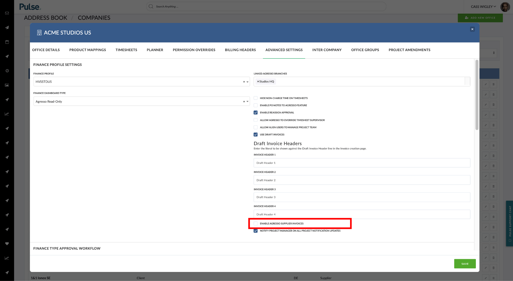
Task: Open the mail icon in the sidebar
Action: click(7, 13)
